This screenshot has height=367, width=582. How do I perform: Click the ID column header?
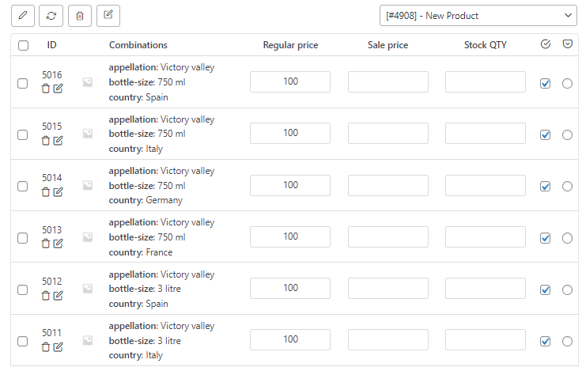click(51, 45)
